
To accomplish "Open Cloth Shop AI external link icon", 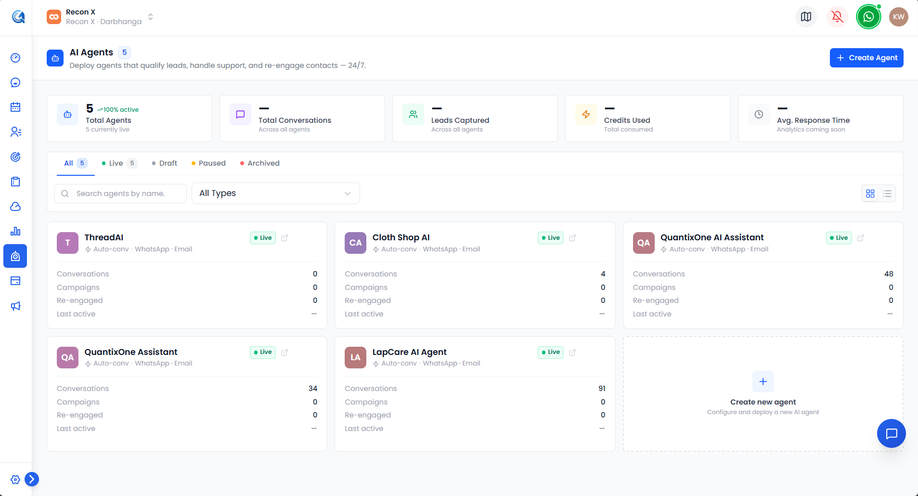I will [572, 238].
